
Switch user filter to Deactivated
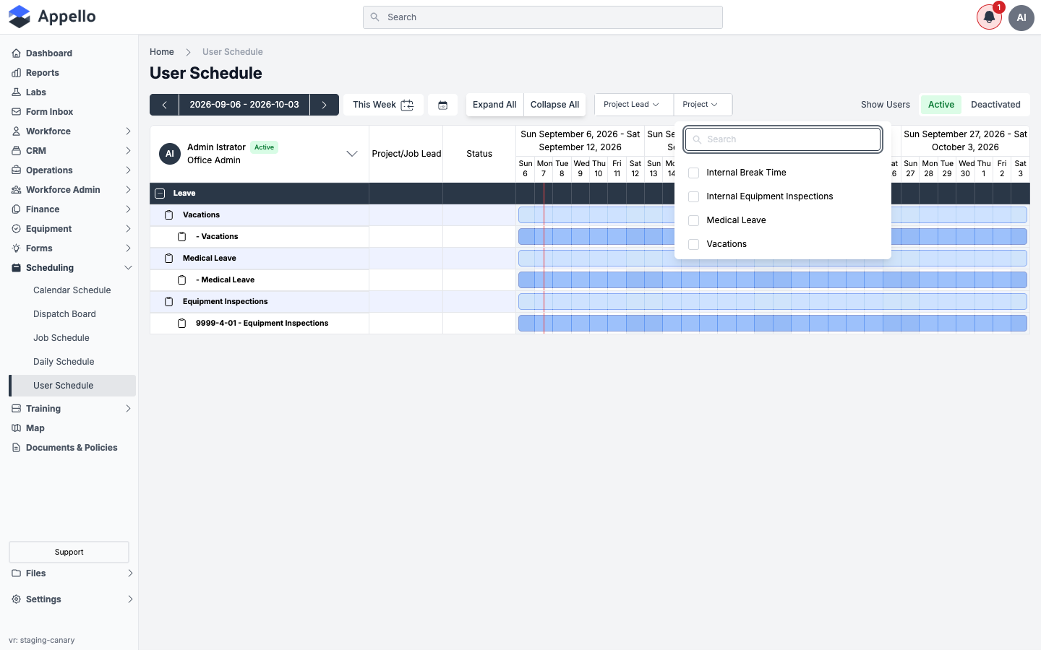pos(995,105)
